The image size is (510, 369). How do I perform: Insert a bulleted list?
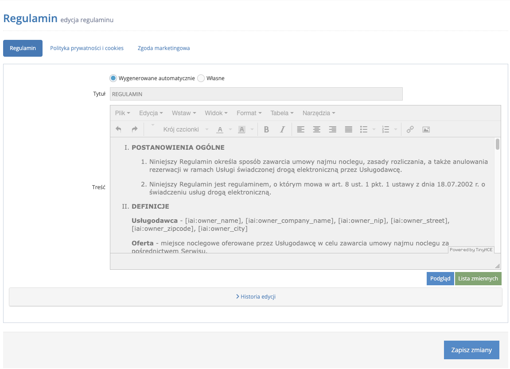pyautogui.click(x=364, y=129)
